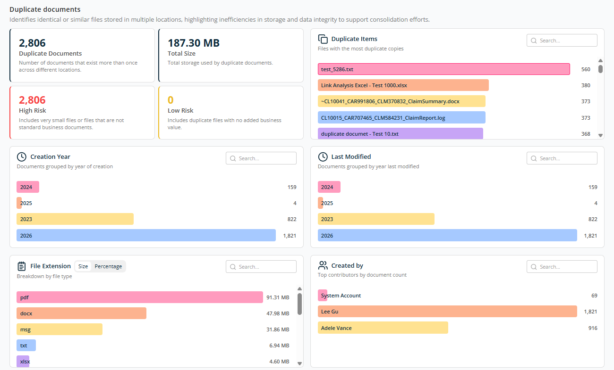
Task: Select the msg file extension bar
Action: click(60, 329)
